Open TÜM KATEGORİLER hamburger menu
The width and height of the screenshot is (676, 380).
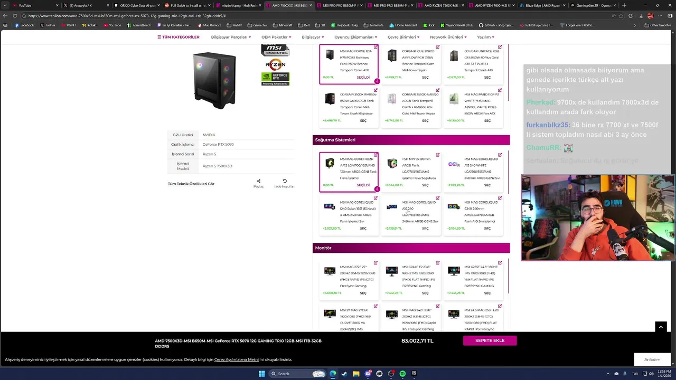pos(179,37)
